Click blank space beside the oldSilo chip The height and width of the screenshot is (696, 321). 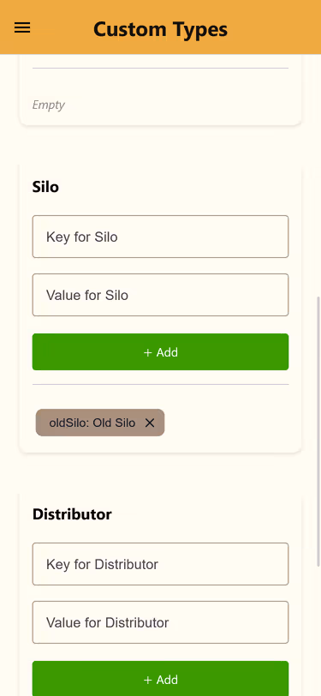click(226, 423)
